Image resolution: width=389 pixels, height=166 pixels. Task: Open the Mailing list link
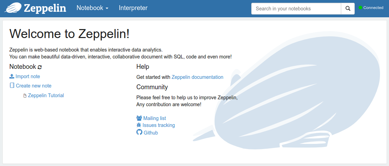[154, 118]
